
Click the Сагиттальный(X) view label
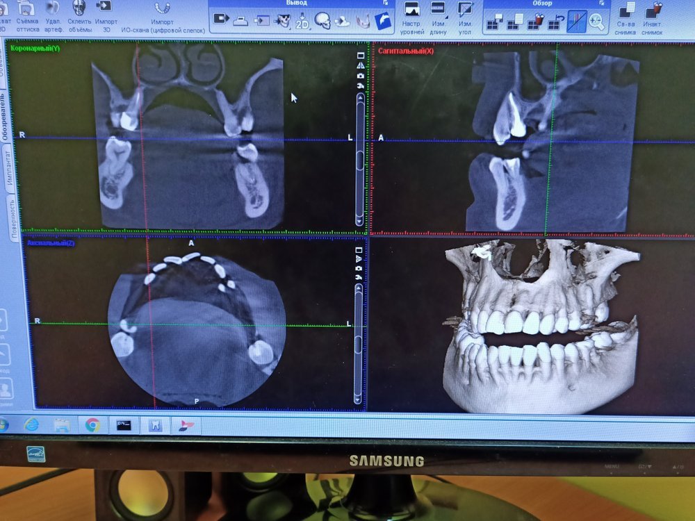coord(406,51)
